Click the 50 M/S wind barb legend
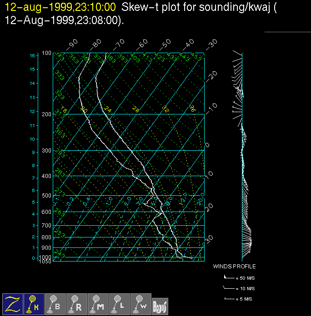Image resolution: width=311 pixels, height=316 pixels. 234,277
